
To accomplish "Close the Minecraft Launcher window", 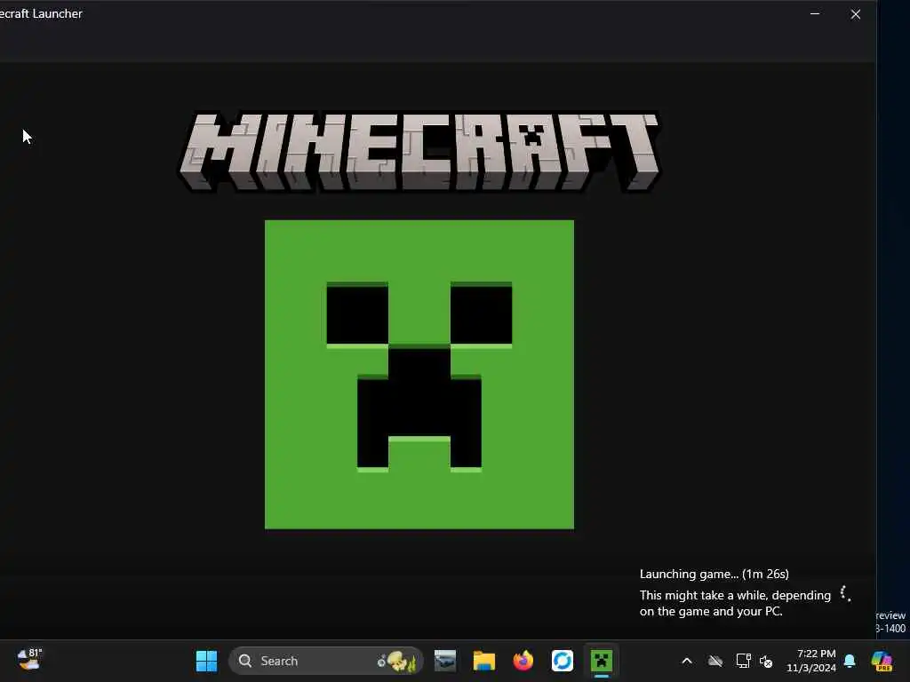I will click(x=856, y=14).
